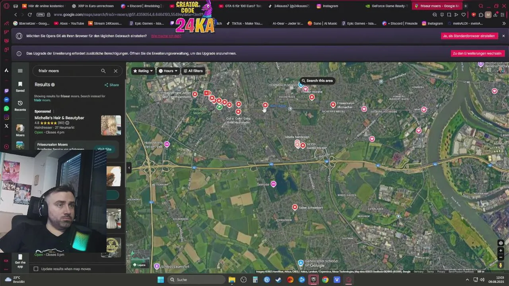
Task: Open Saved places in Maps sidebar
Action: click(20, 87)
